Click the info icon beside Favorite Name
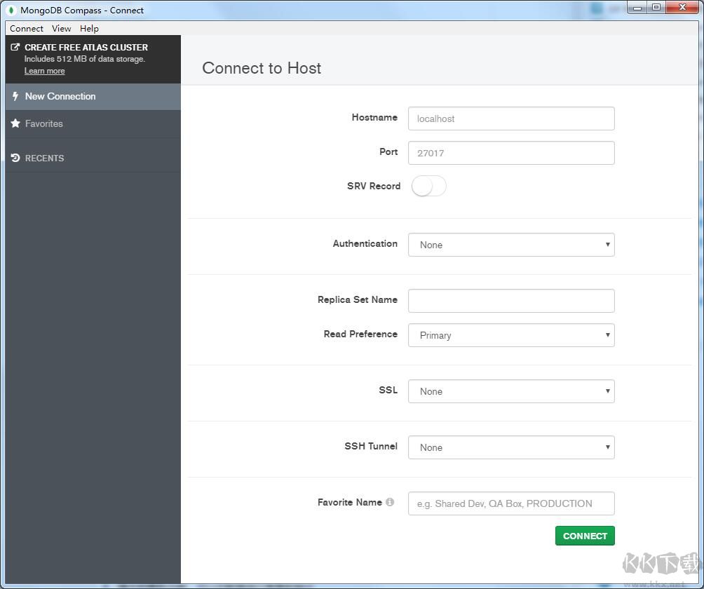Viewport: 704px width, 589px height. [x=390, y=502]
